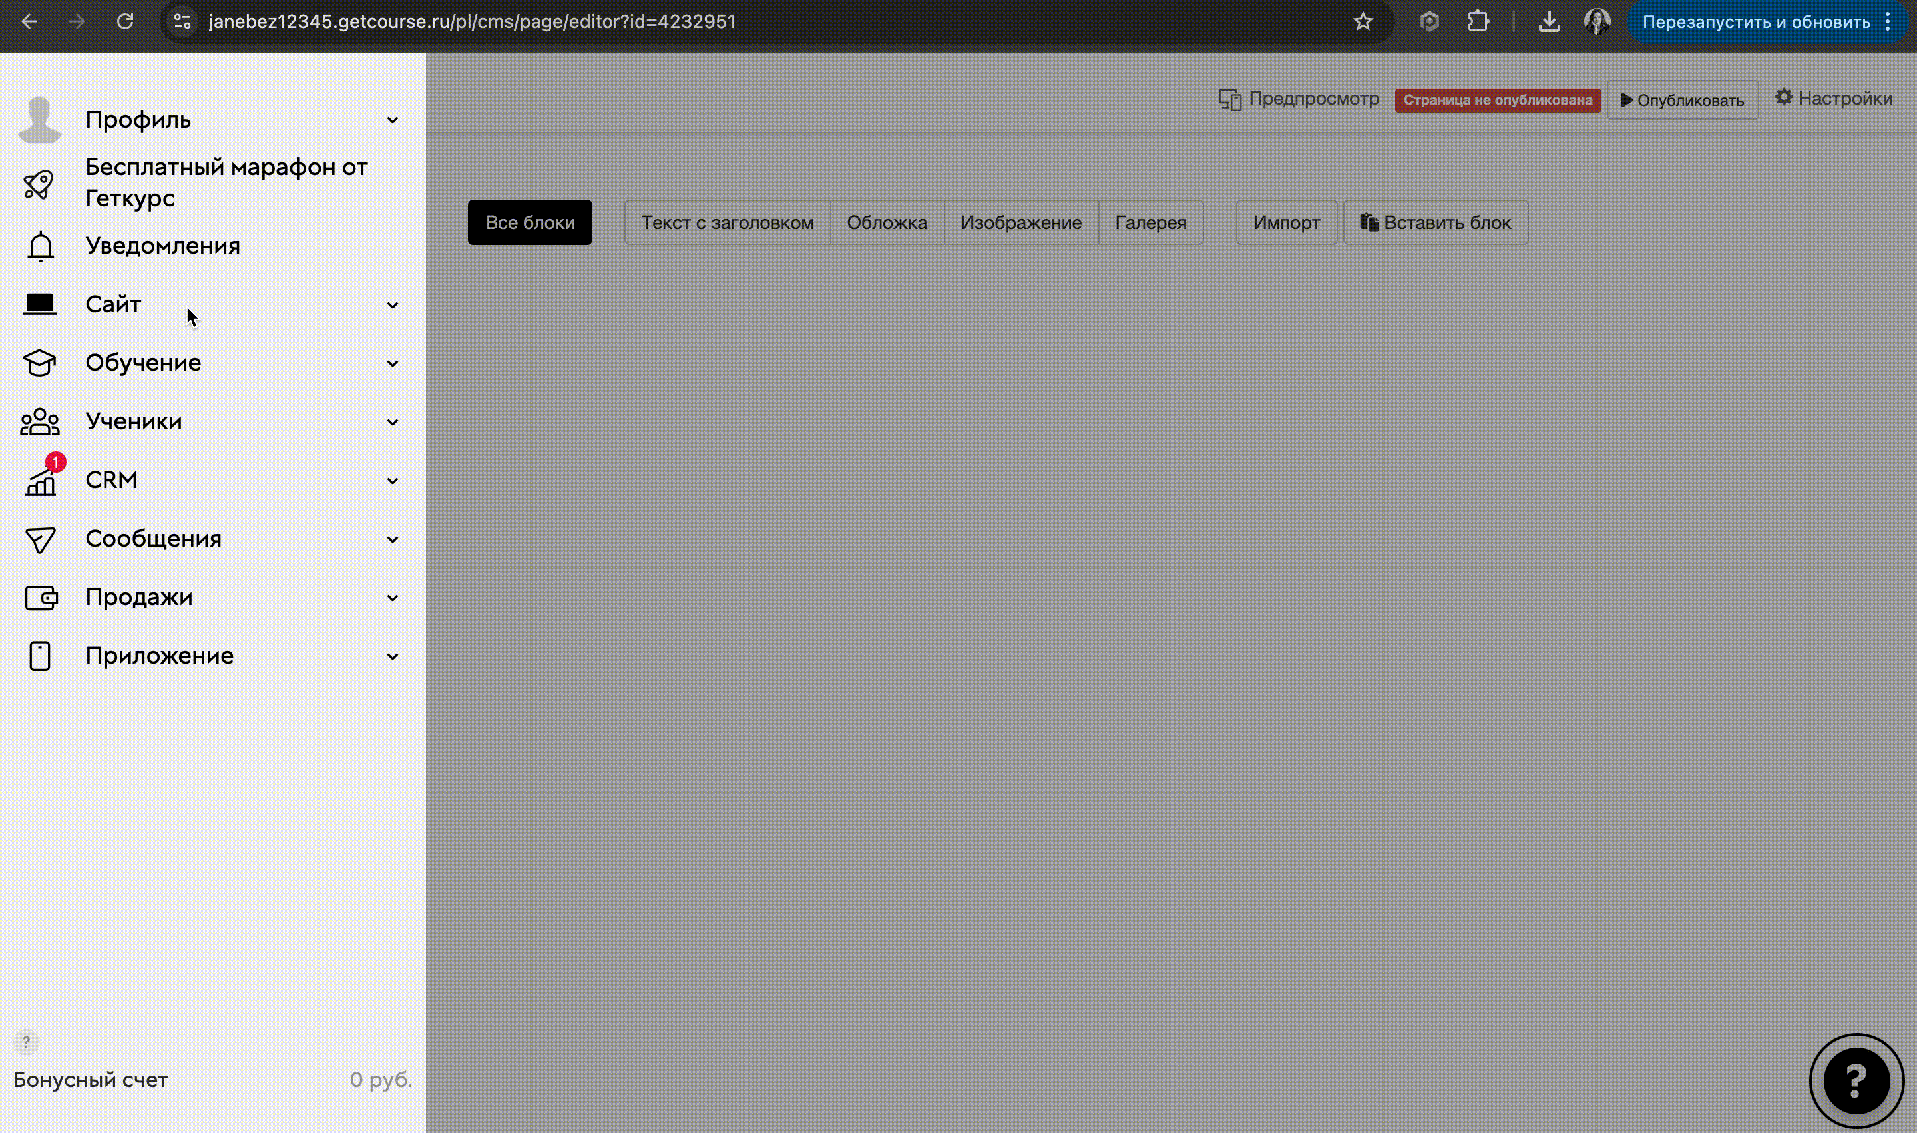The image size is (1917, 1133).
Task: Click the graduation cap Обучение icon
Action: pyautogui.click(x=40, y=363)
